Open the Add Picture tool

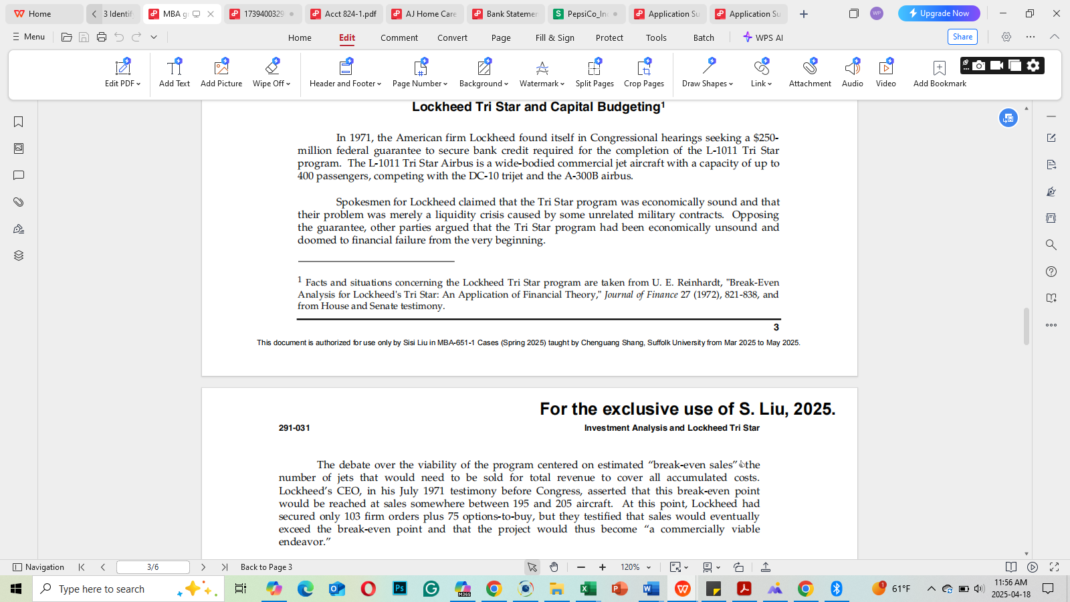[x=221, y=72]
